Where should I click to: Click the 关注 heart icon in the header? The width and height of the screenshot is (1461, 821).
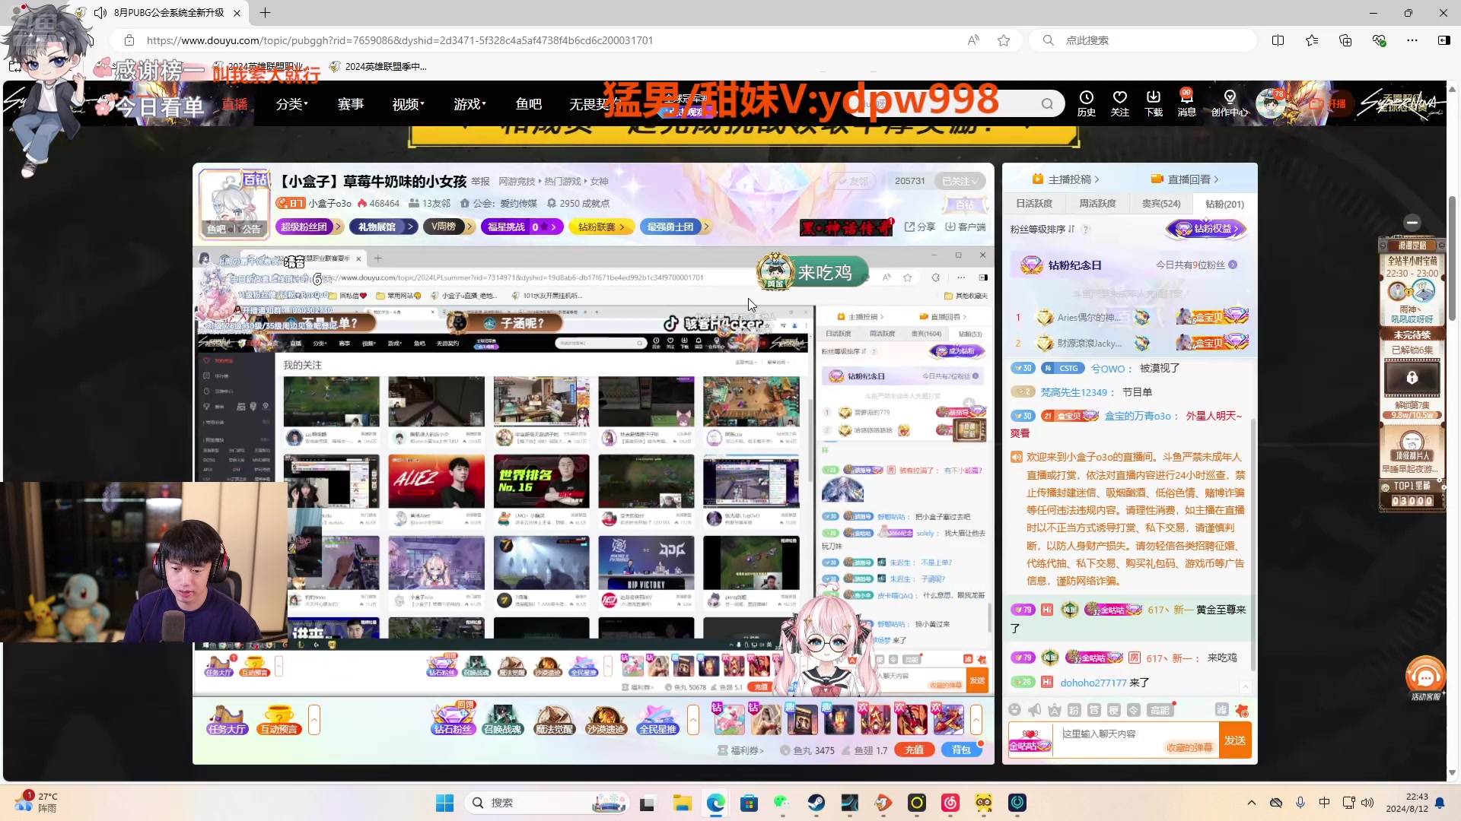(1119, 103)
